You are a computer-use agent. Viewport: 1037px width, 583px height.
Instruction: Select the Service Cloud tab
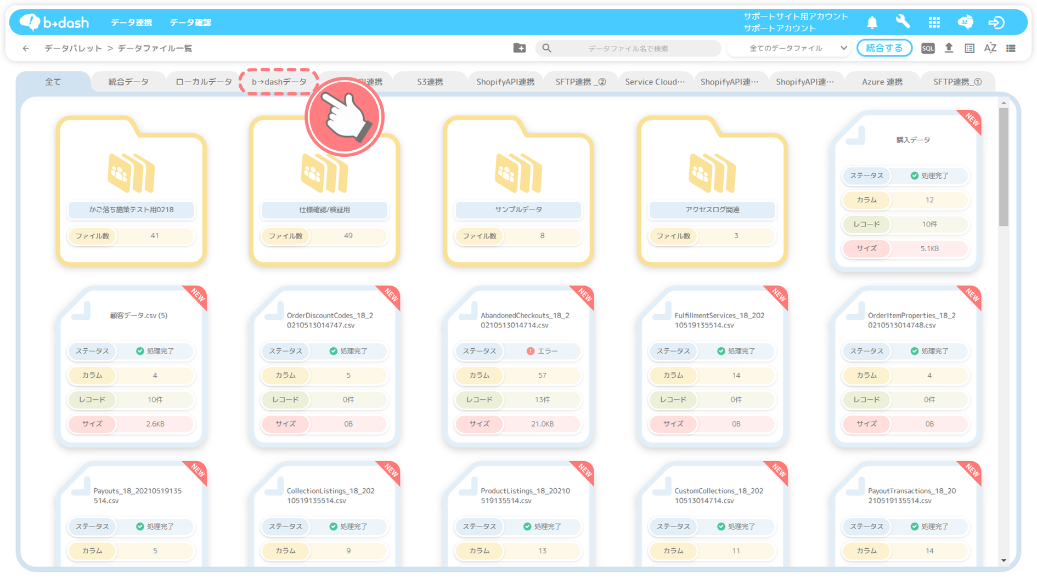click(x=656, y=82)
